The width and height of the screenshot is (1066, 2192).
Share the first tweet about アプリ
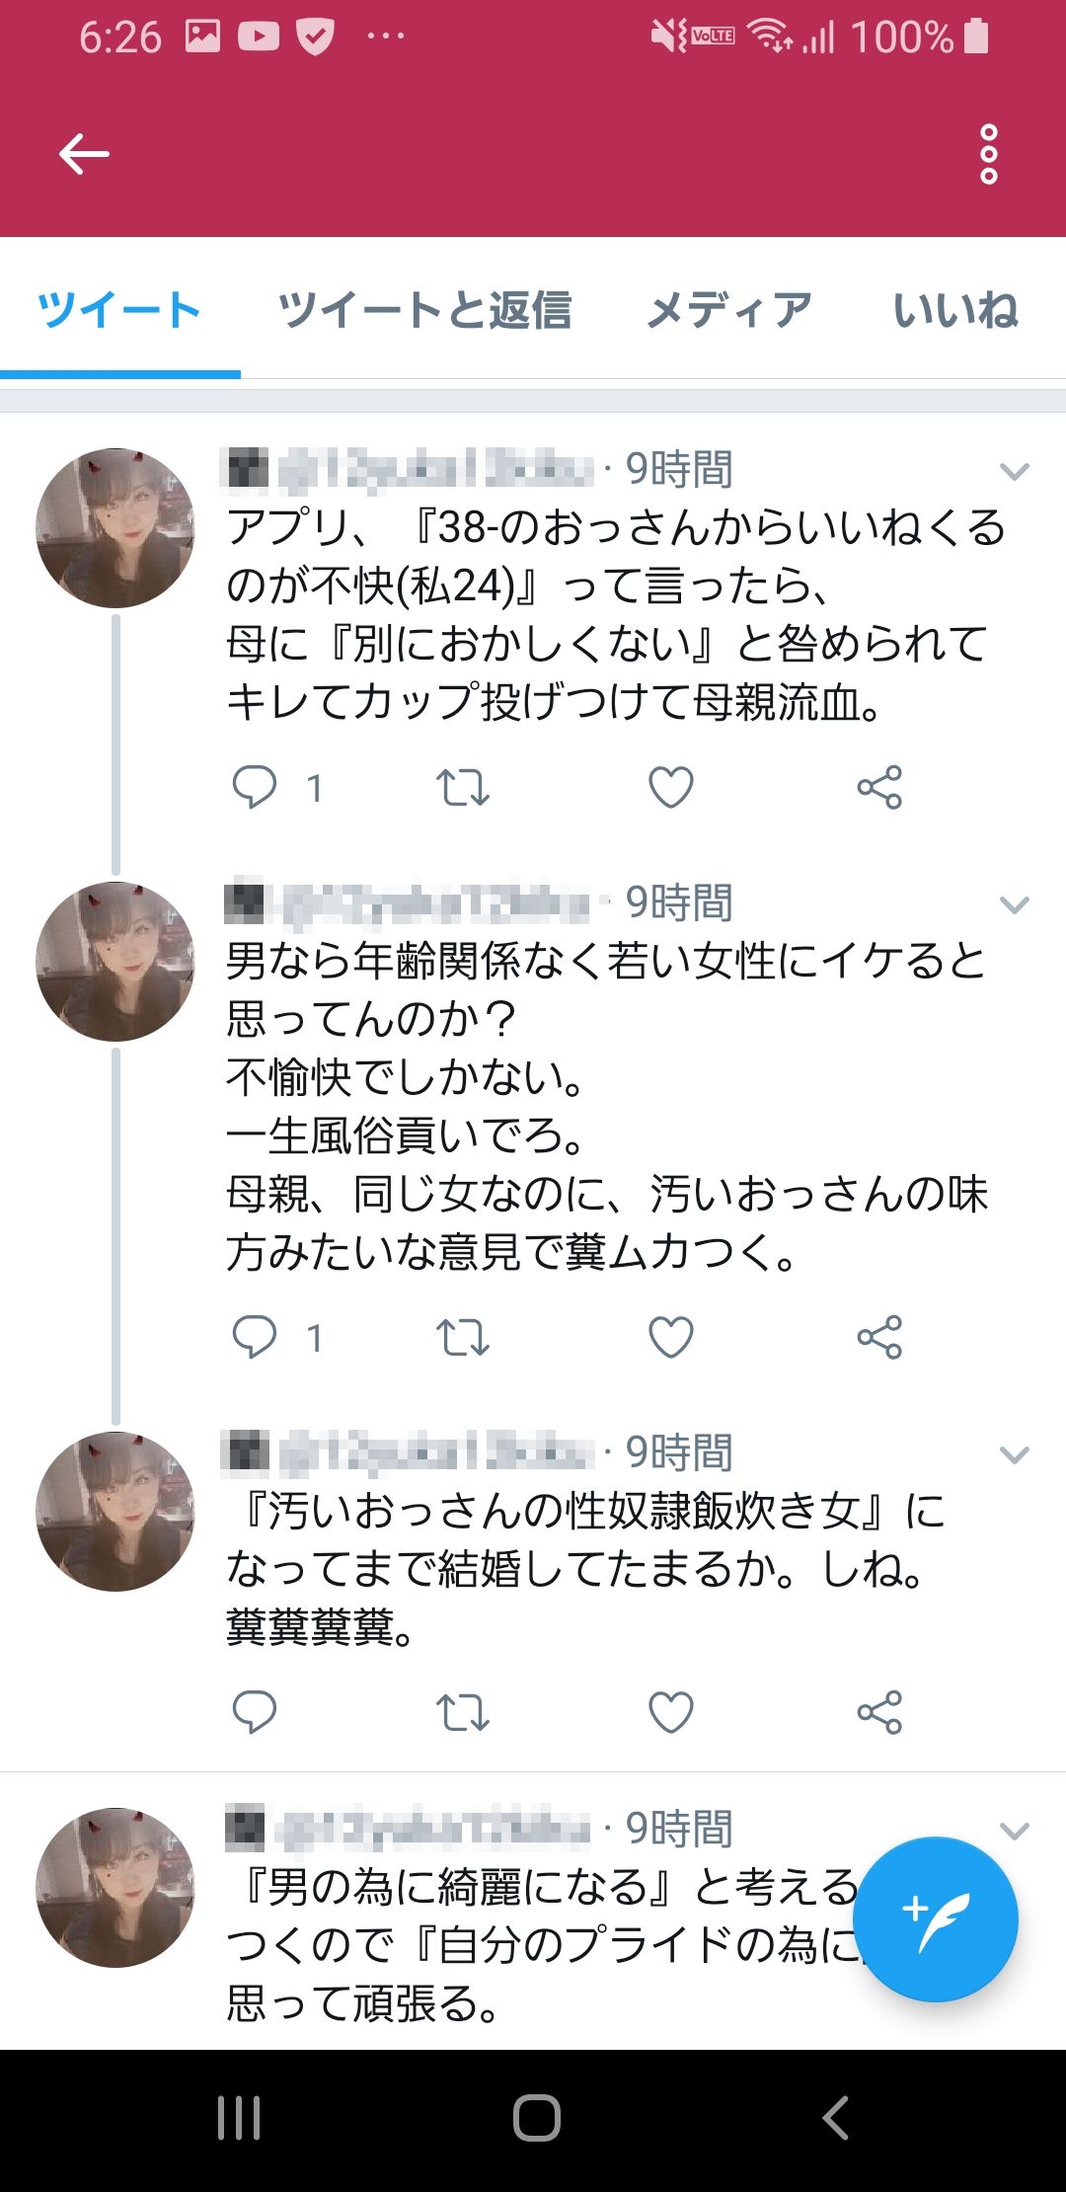pos(879,788)
